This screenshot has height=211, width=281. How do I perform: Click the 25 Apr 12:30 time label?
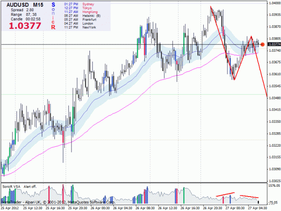click(33, 208)
